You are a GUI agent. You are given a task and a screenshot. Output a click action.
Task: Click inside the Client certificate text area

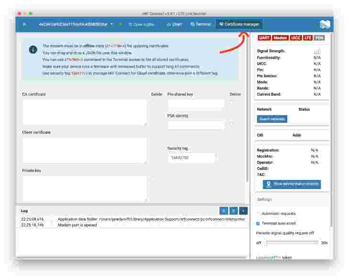coord(85,150)
